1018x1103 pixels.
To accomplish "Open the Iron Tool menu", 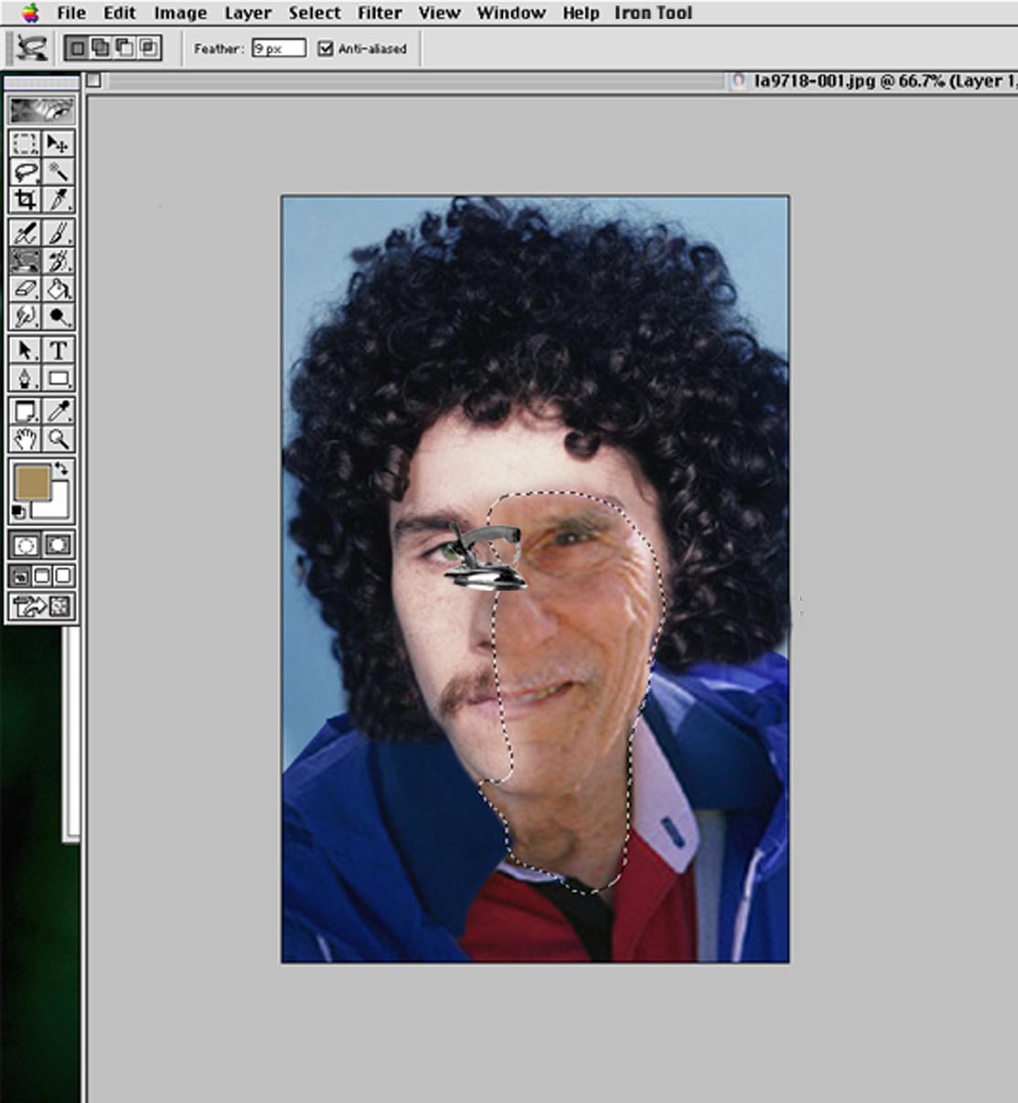I will tap(653, 13).
